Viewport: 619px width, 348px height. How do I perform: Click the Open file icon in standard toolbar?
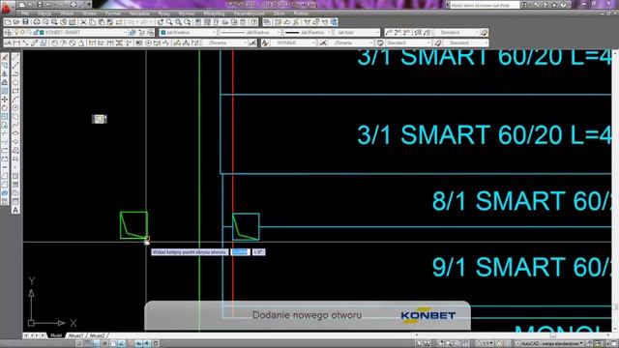16,22
